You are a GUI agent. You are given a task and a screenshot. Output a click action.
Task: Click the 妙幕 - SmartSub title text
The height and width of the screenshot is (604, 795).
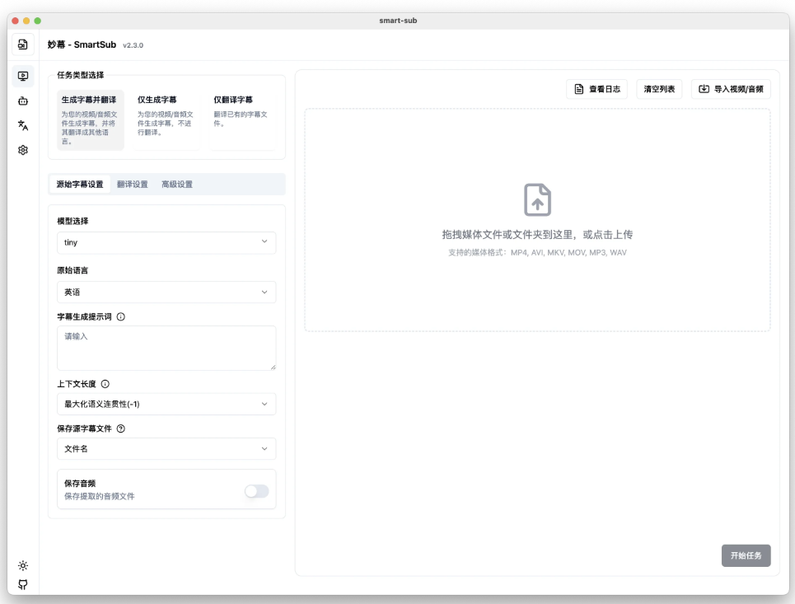82,44
